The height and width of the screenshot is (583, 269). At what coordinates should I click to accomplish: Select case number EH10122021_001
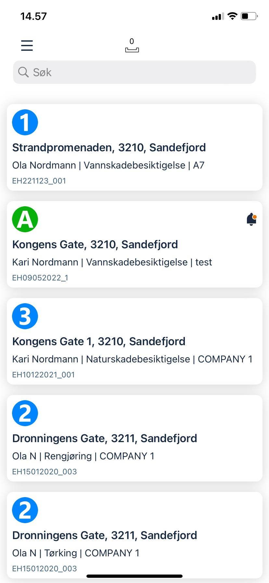coord(44,375)
